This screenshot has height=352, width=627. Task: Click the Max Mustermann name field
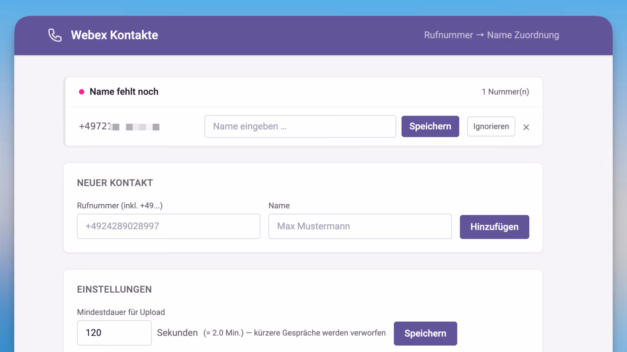(360, 226)
